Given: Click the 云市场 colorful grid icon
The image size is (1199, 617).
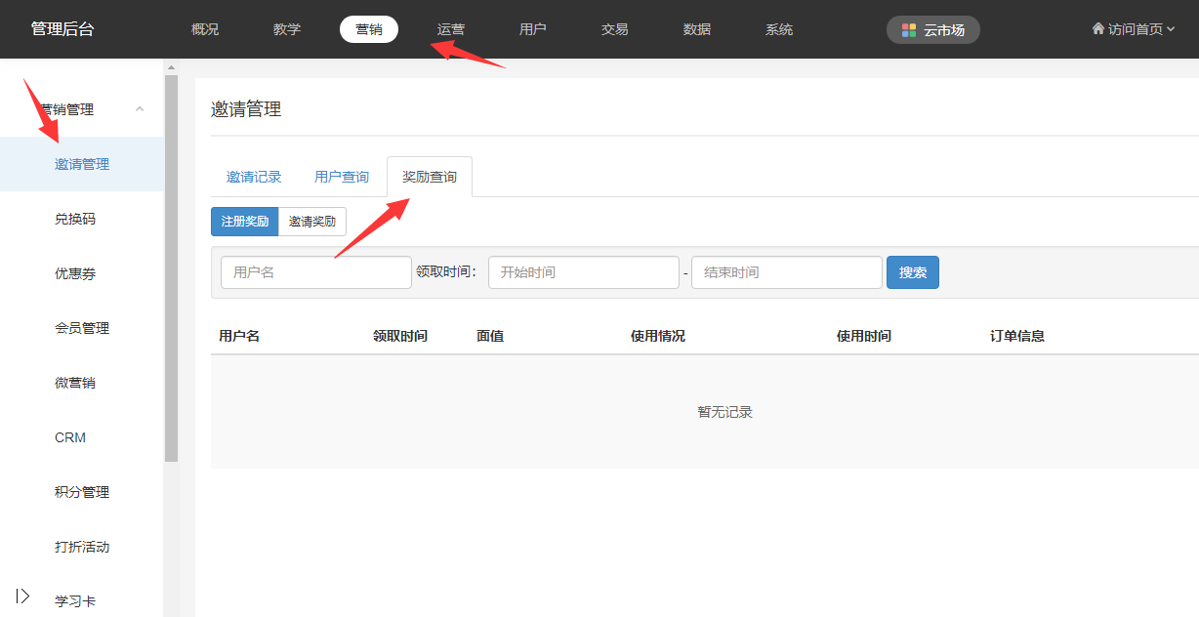Looking at the screenshot, I should click(x=909, y=30).
